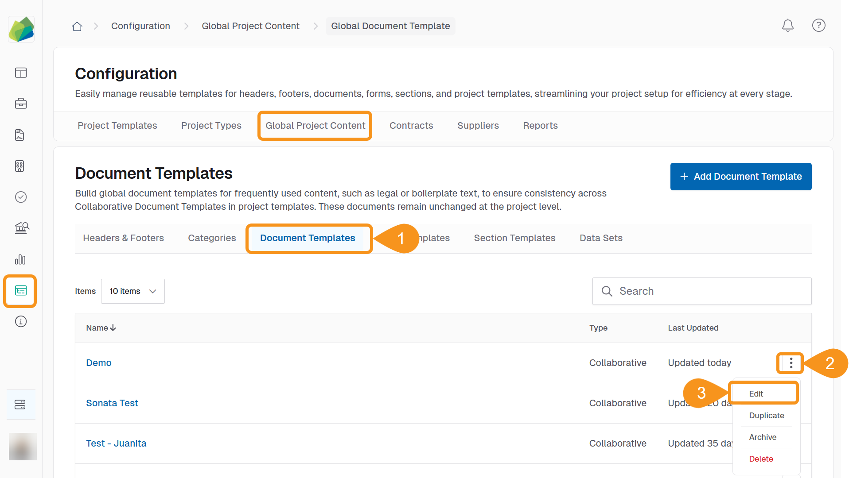Open the notifications bell

[x=787, y=26]
